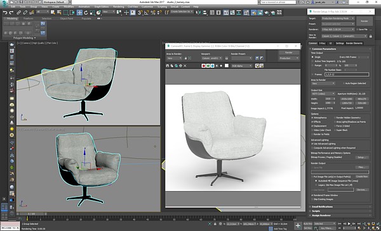Viewport: 381px width, 231px height.
Task: Click the Files... button under Render Output
Action: coord(362,167)
